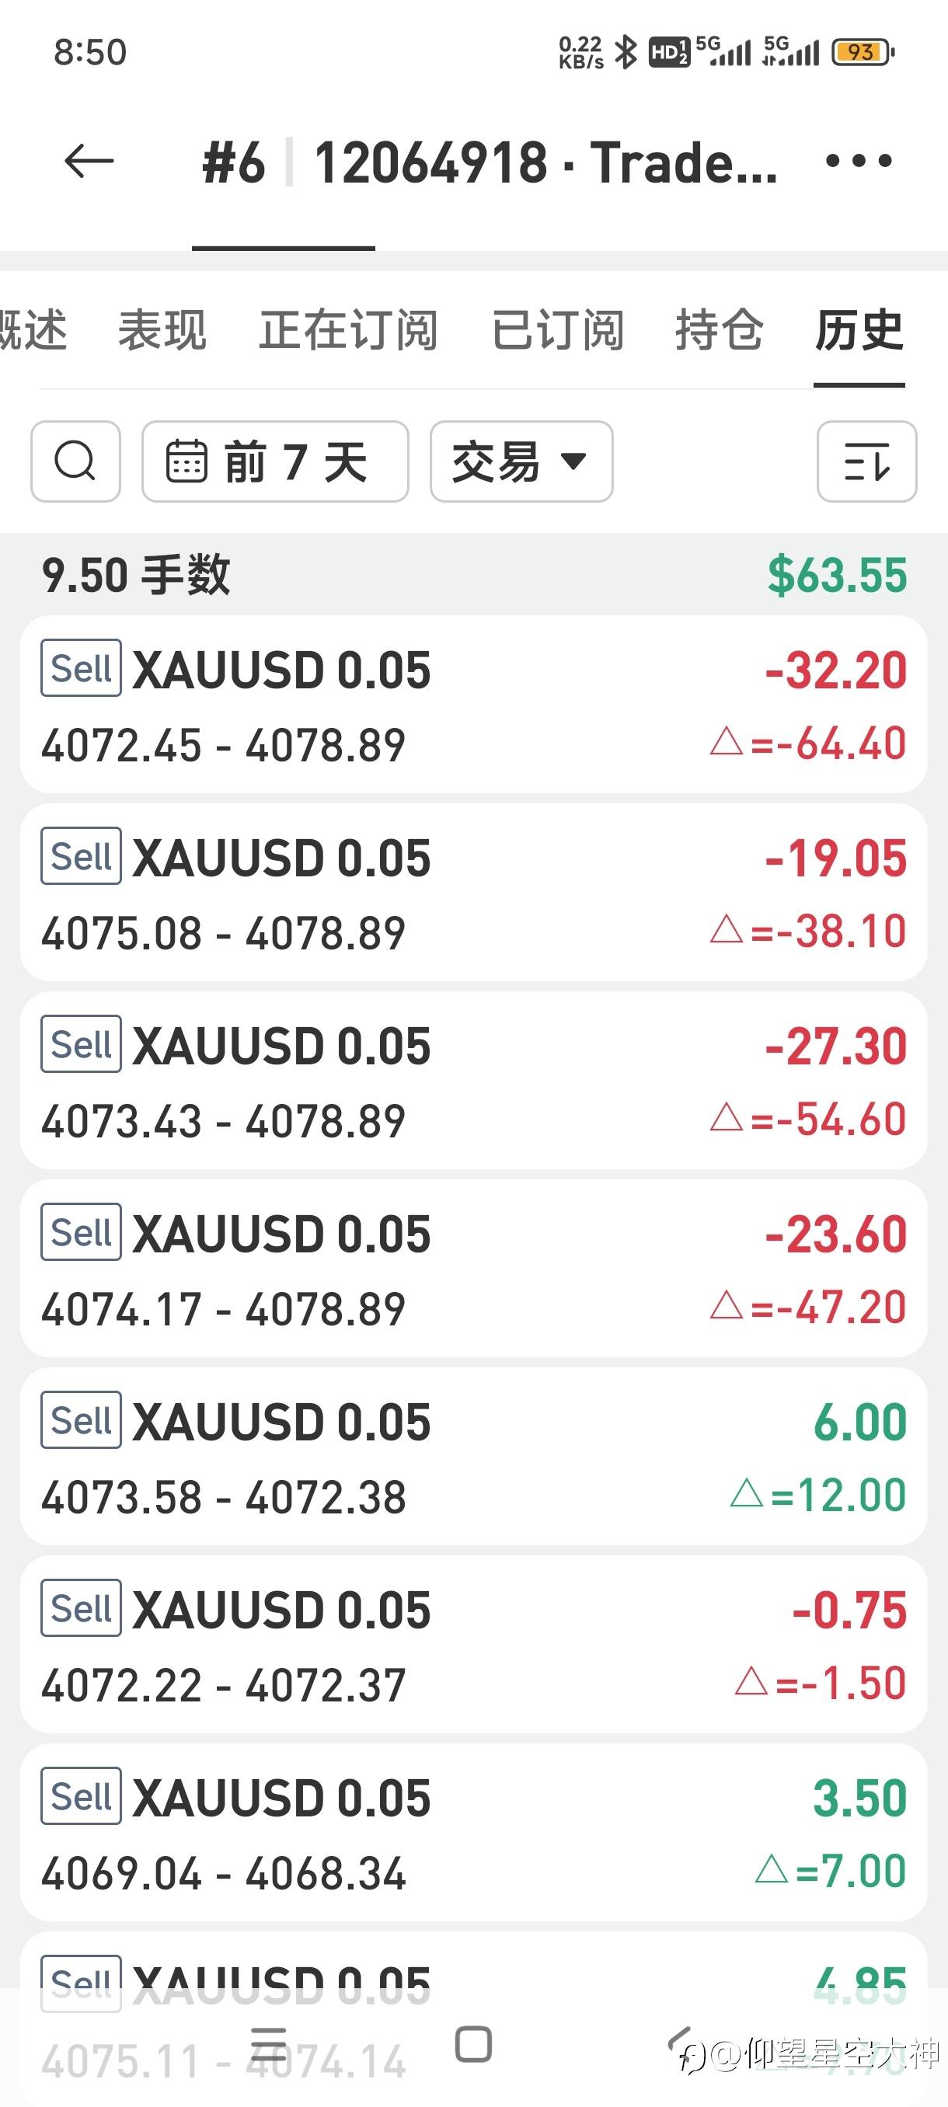Viewport: 948px width, 2107px height.
Task: Switch to the 表现 tab
Action: (162, 330)
